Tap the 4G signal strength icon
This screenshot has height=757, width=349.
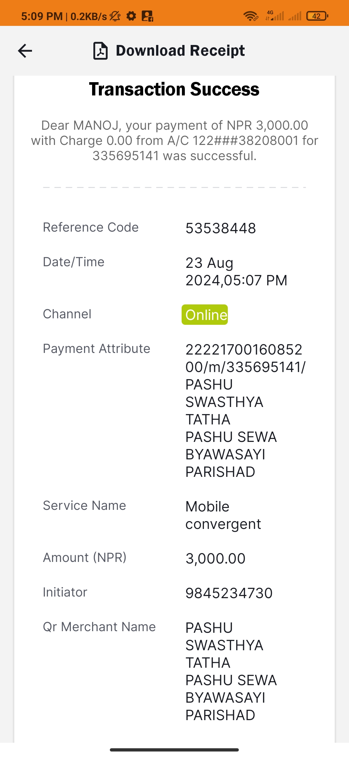click(x=275, y=16)
